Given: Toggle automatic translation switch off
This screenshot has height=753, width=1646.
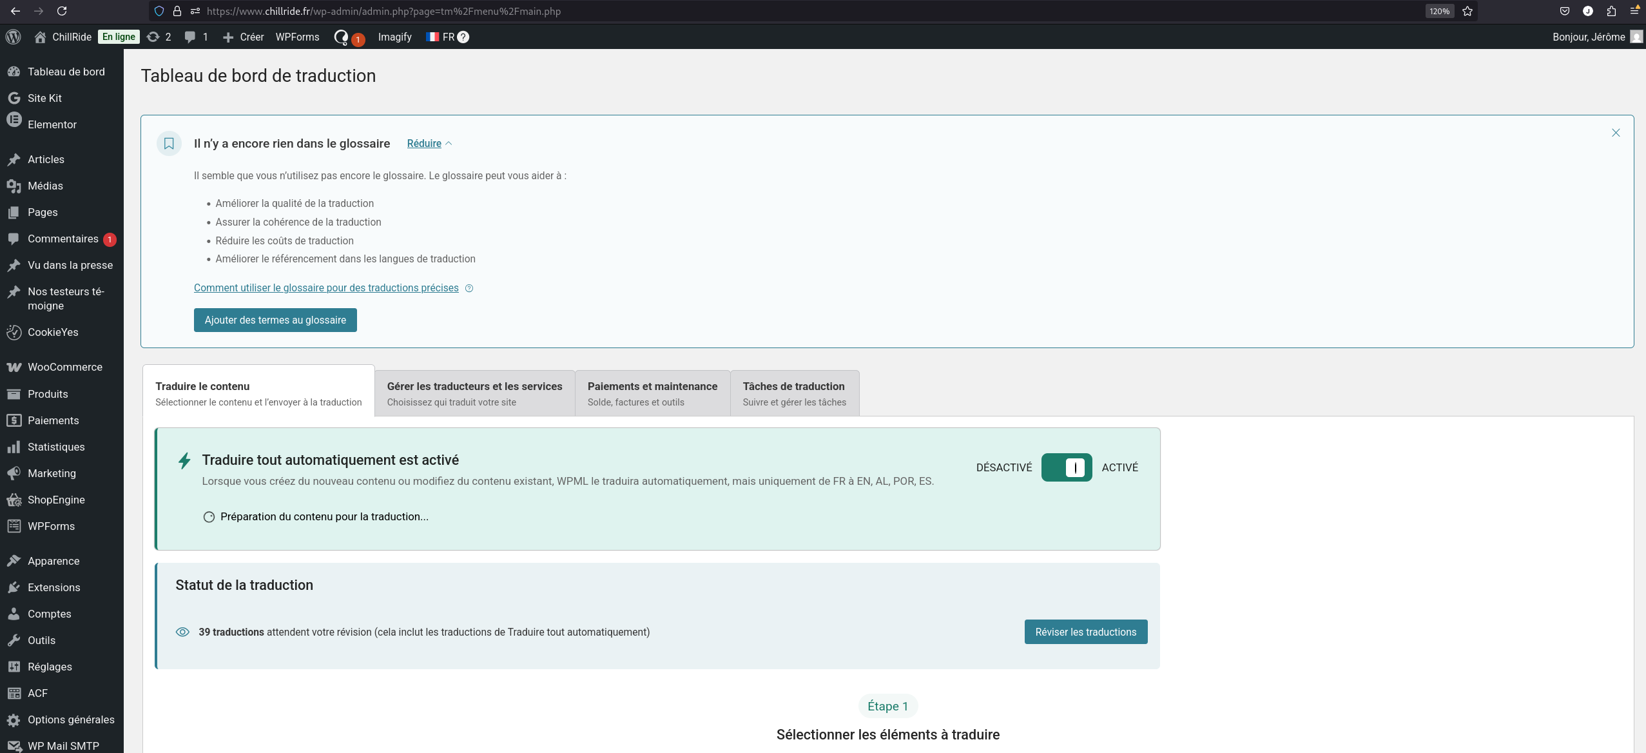Looking at the screenshot, I should pyautogui.click(x=1067, y=467).
